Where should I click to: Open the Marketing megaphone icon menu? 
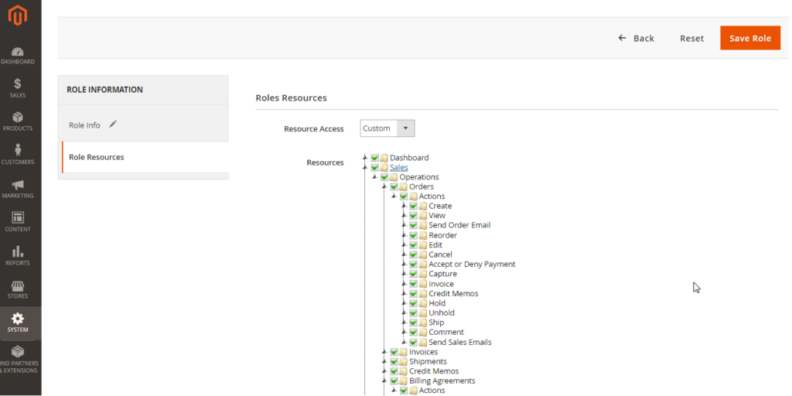pyautogui.click(x=18, y=184)
